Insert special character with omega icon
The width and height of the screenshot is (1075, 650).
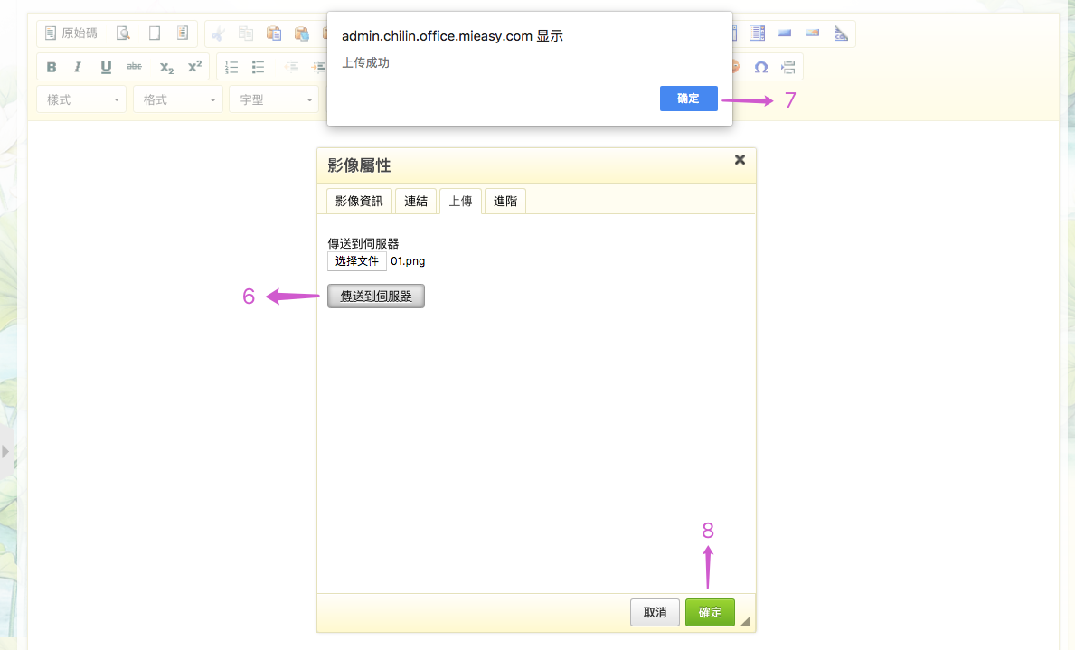pyautogui.click(x=761, y=67)
